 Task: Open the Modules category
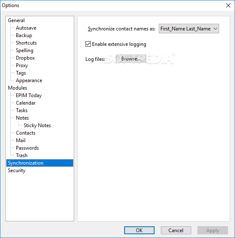coord(17,88)
